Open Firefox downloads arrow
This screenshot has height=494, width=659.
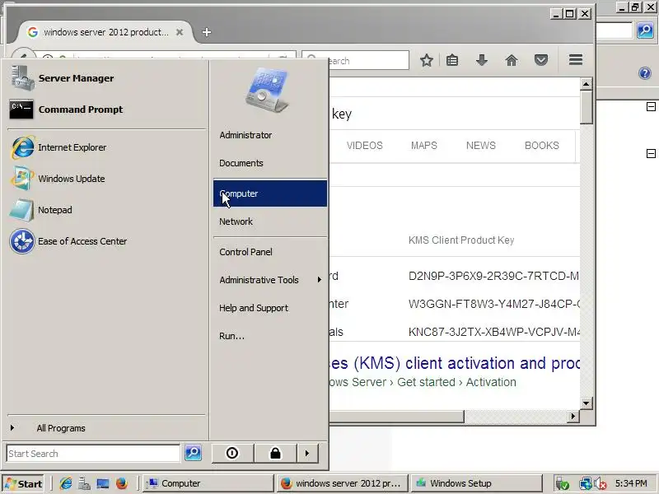(x=482, y=60)
